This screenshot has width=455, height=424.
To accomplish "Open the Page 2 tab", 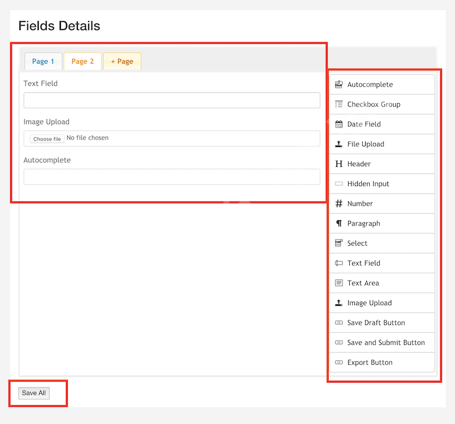I will click(x=82, y=61).
